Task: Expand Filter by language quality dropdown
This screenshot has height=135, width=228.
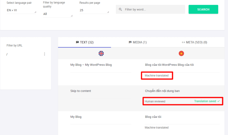Action: (58, 14)
